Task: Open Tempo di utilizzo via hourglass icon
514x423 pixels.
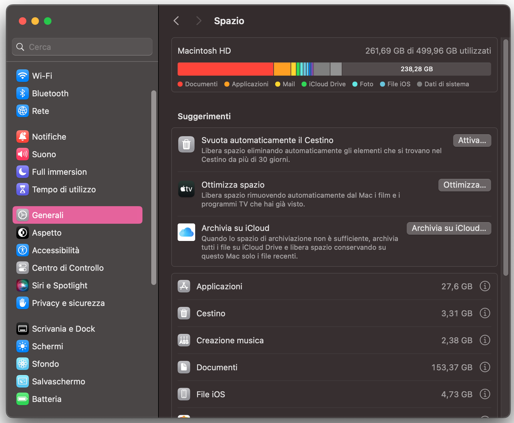Action: [x=22, y=189]
